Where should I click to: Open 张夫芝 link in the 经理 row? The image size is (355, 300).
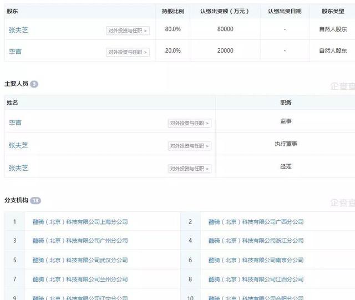pyautogui.click(x=18, y=168)
